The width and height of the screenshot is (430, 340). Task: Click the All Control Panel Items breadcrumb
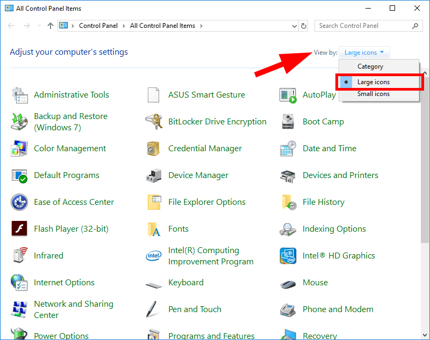point(162,26)
